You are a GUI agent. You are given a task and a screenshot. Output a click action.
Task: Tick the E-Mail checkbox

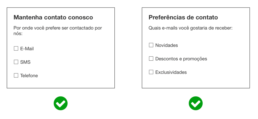pyautogui.click(x=16, y=49)
